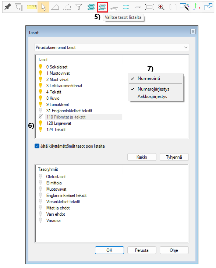Toggle Numerointi in context menu
Image resolution: width=216 pixels, height=268 pixels.
click(149, 78)
